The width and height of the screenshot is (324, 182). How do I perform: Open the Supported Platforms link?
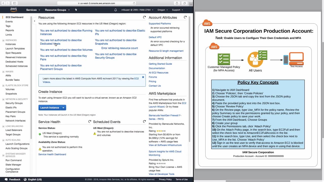tap(160, 24)
